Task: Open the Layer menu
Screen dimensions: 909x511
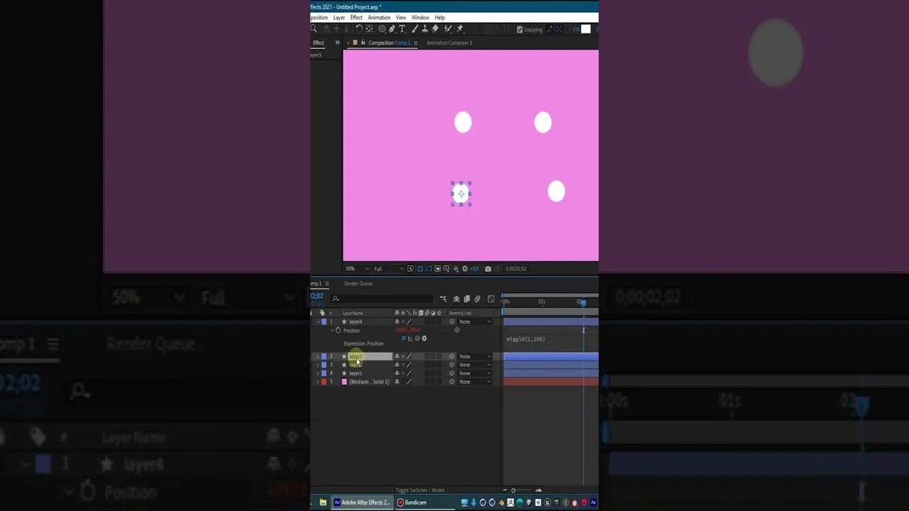Action: coord(339,18)
